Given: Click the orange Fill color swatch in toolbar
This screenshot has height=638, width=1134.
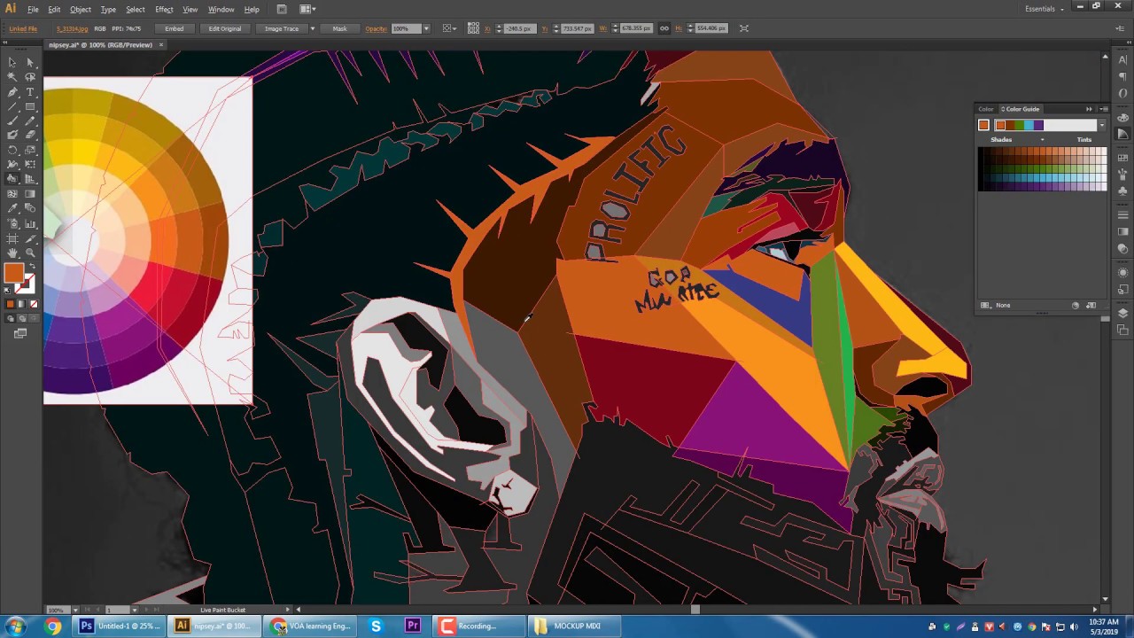Looking at the screenshot, I should tap(13, 273).
